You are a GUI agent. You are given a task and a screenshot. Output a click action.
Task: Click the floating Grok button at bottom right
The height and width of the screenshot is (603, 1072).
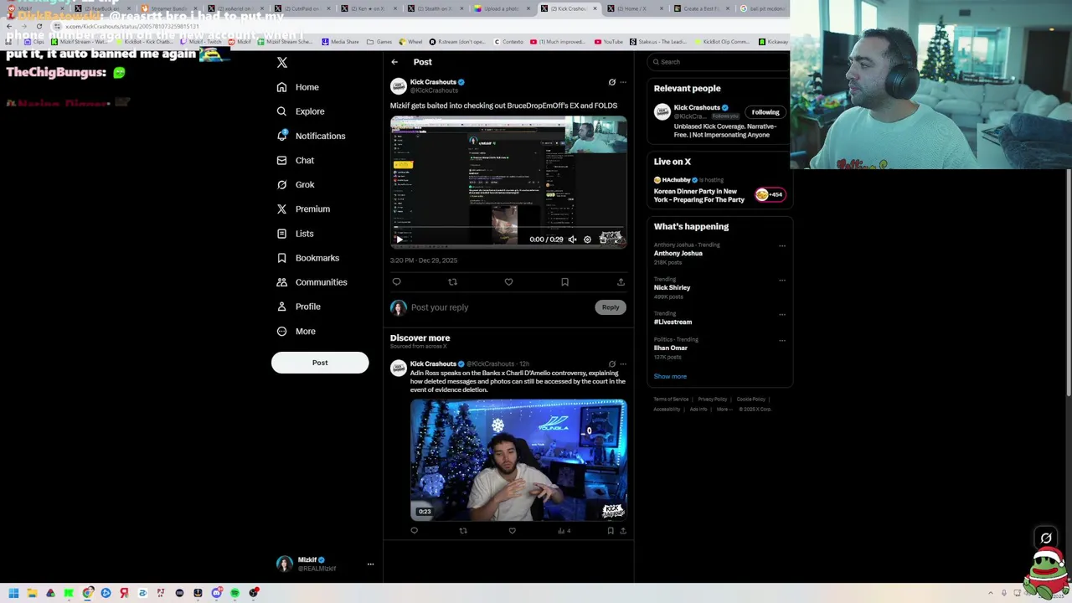coord(1046,539)
